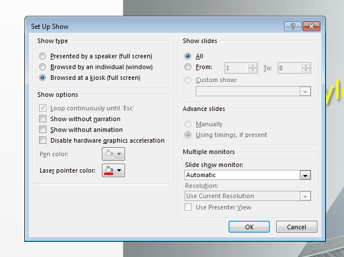344x257 pixels.
Task: Select Using timings, if present option
Action: coord(188,135)
